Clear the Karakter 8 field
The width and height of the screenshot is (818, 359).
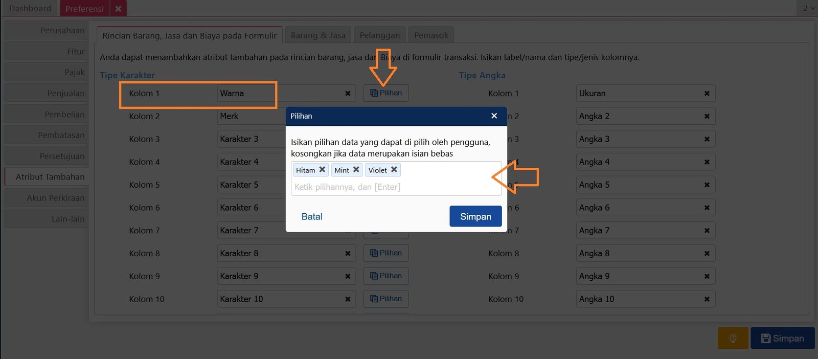348,254
